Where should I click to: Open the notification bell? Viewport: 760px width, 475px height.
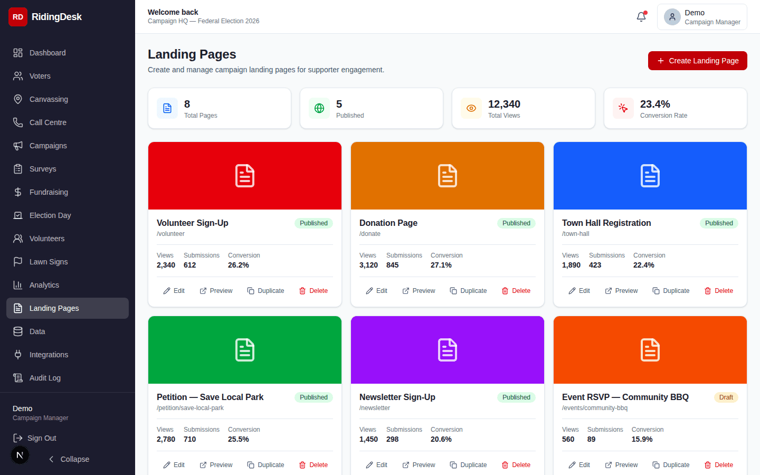(641, 17)
